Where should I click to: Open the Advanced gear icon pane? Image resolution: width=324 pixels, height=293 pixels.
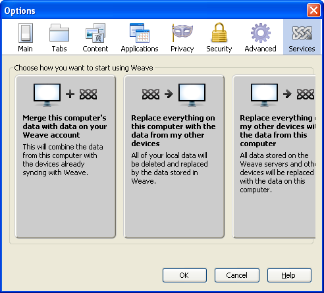tap(261, 33)
